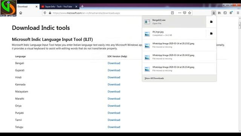The height and width of the screenshot is (136, 241).
Task: Open a new tab with plus button
Action: (82, 6)
